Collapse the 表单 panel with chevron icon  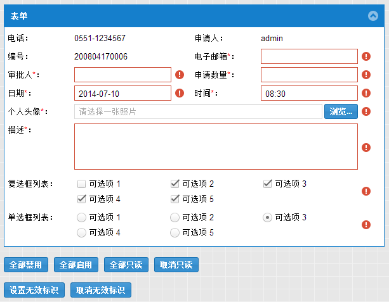pyautogui.click(x=373, y=16)
